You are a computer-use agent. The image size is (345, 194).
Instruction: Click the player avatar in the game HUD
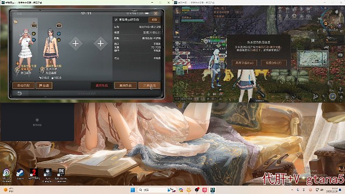point(178,10)
